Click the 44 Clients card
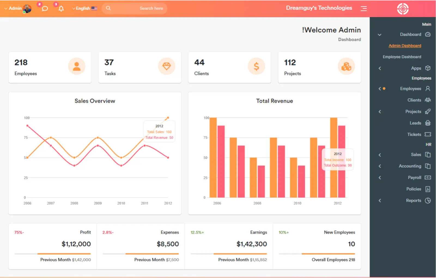Image resolution: width=436 pixels, height=278 pixels. click(x=230, y=67)
